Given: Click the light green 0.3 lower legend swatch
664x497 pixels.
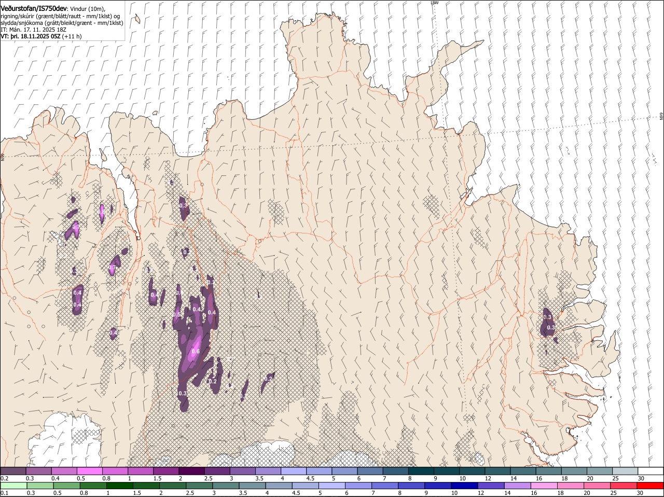Looking at the screenshot, I should pos(39,486).
